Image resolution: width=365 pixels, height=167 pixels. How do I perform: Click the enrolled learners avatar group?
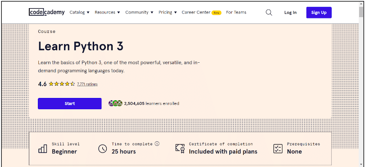[115, 103]
